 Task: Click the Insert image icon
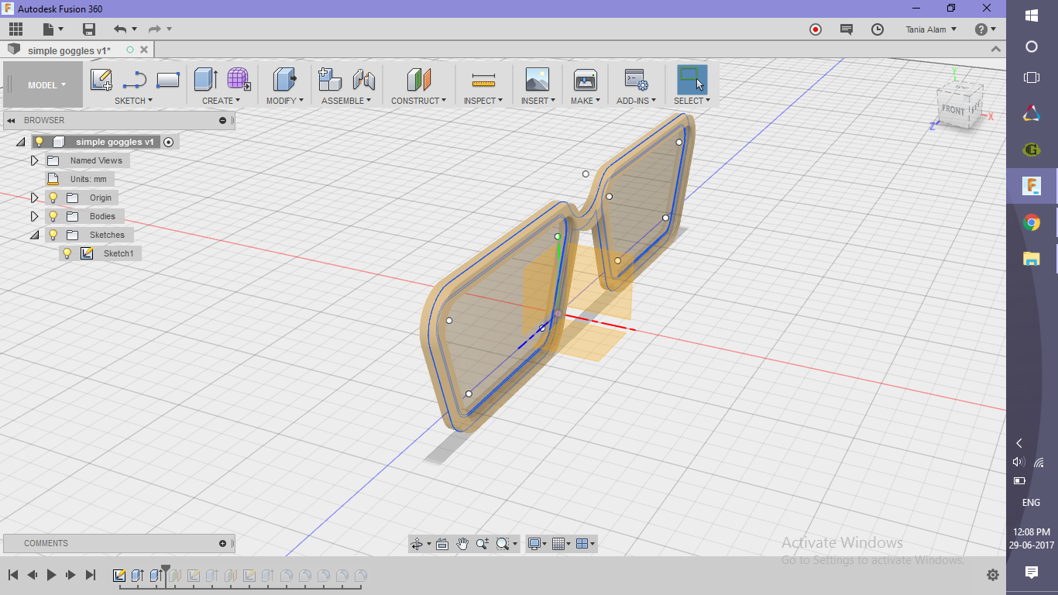pyautogui.click(x=538, y=79)
